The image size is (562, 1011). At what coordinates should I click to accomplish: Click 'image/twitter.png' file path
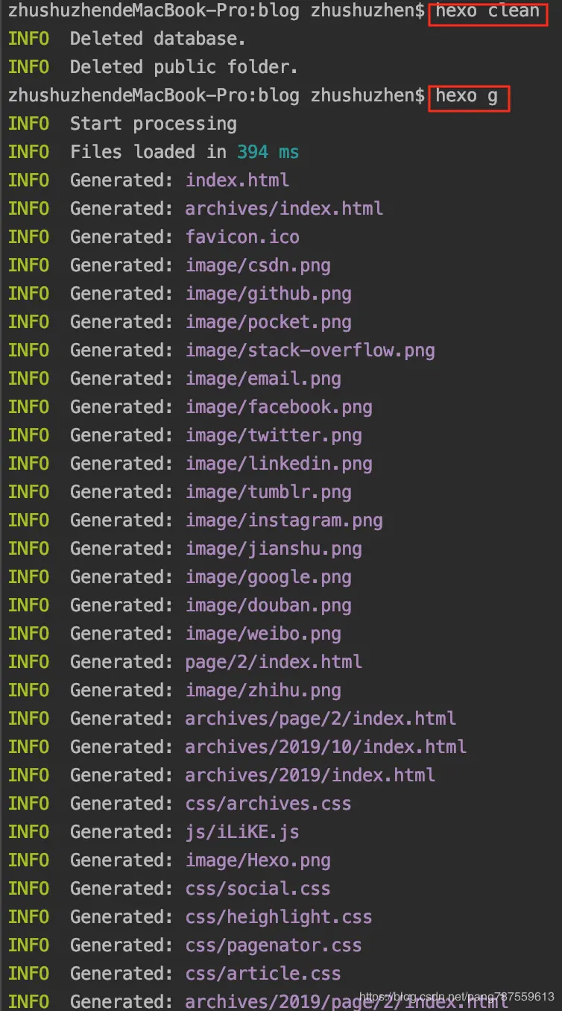tap(274, 435)
